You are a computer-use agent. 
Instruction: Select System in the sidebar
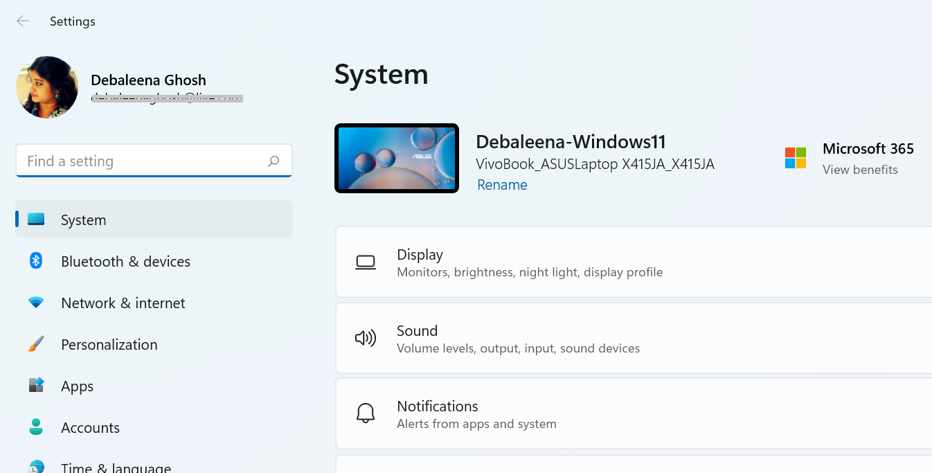click(154, 220)
